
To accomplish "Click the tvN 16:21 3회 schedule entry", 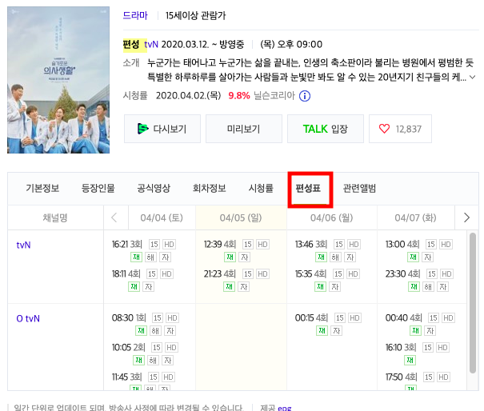I will [x=127, y=245].
